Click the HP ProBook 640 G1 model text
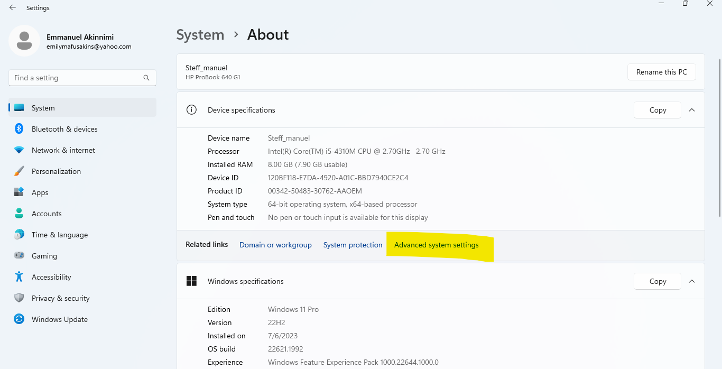The height and width of the screenshot is (369, 722). click(x=213, y=77)
